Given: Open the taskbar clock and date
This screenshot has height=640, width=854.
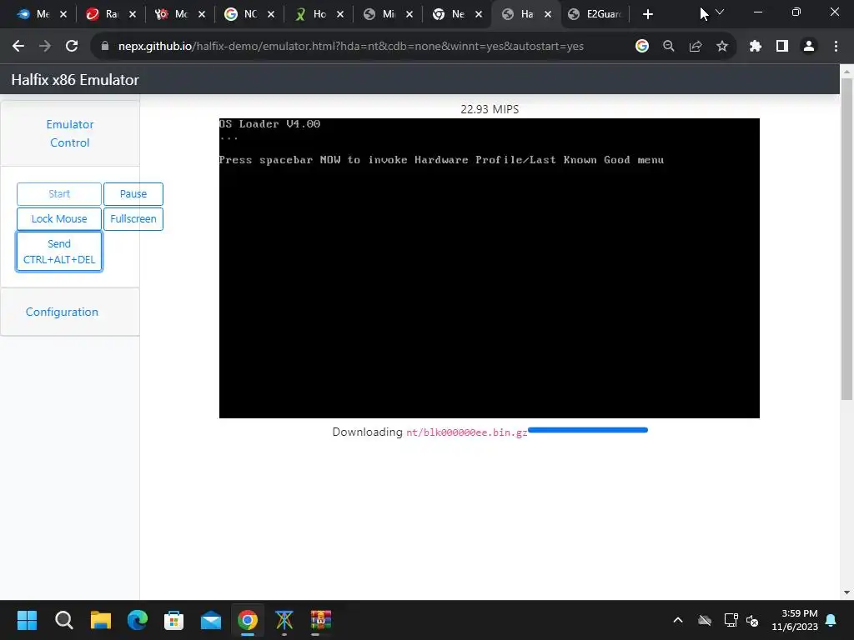Looking at the screenshot, I should (795, 620).
